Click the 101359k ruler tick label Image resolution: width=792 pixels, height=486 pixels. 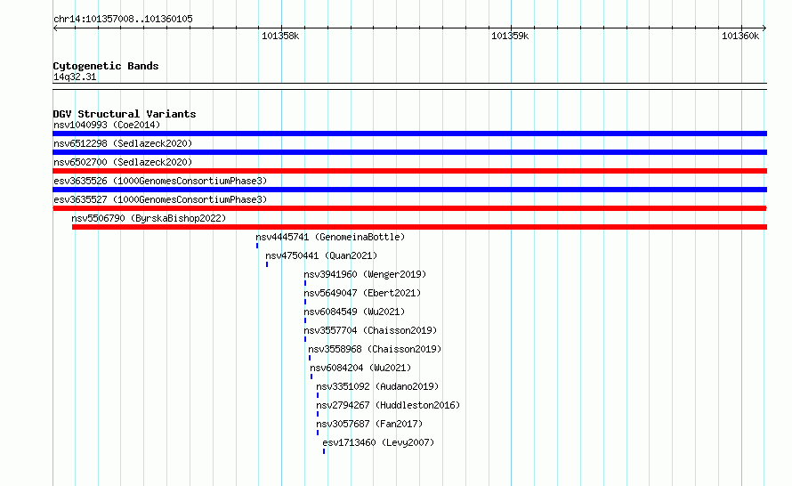(510, 36)
